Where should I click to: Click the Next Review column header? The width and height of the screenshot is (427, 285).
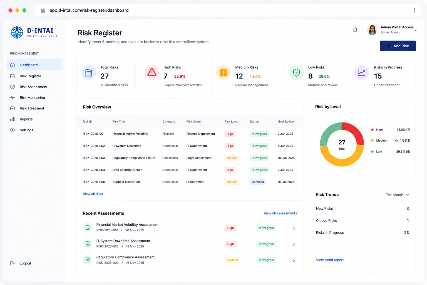[286, 122]
